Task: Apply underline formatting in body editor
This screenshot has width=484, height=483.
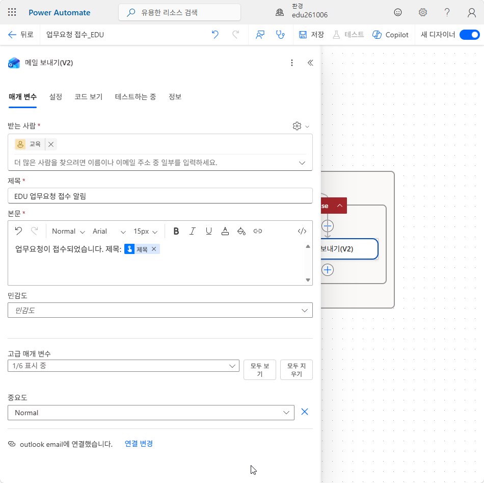Action: (209, 231)
